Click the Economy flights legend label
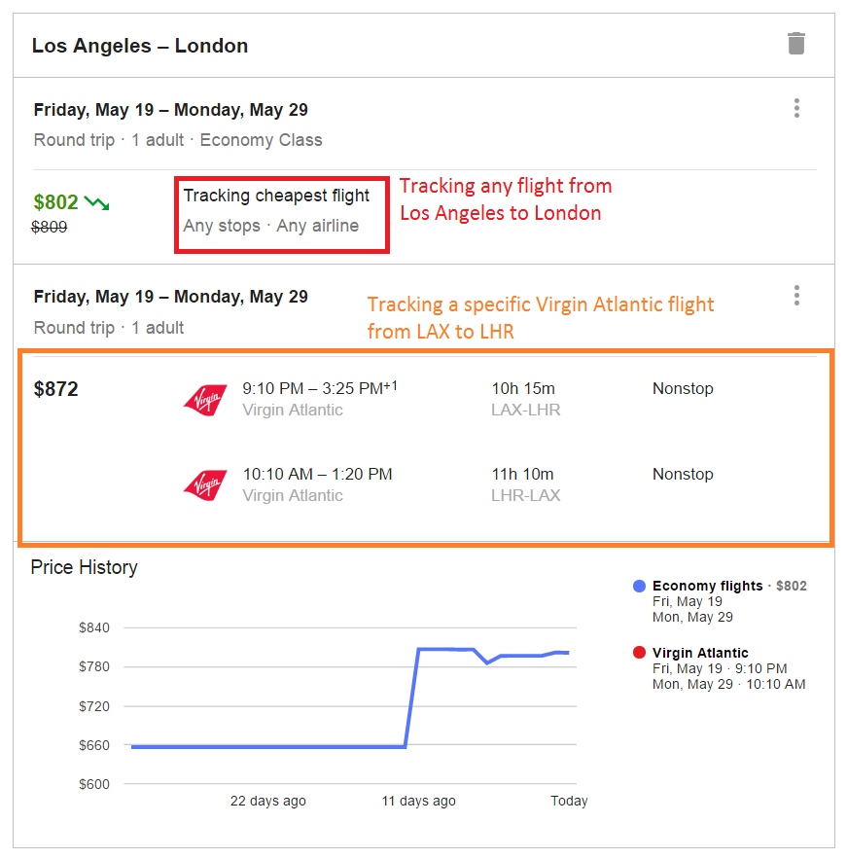 coord(707,586)
